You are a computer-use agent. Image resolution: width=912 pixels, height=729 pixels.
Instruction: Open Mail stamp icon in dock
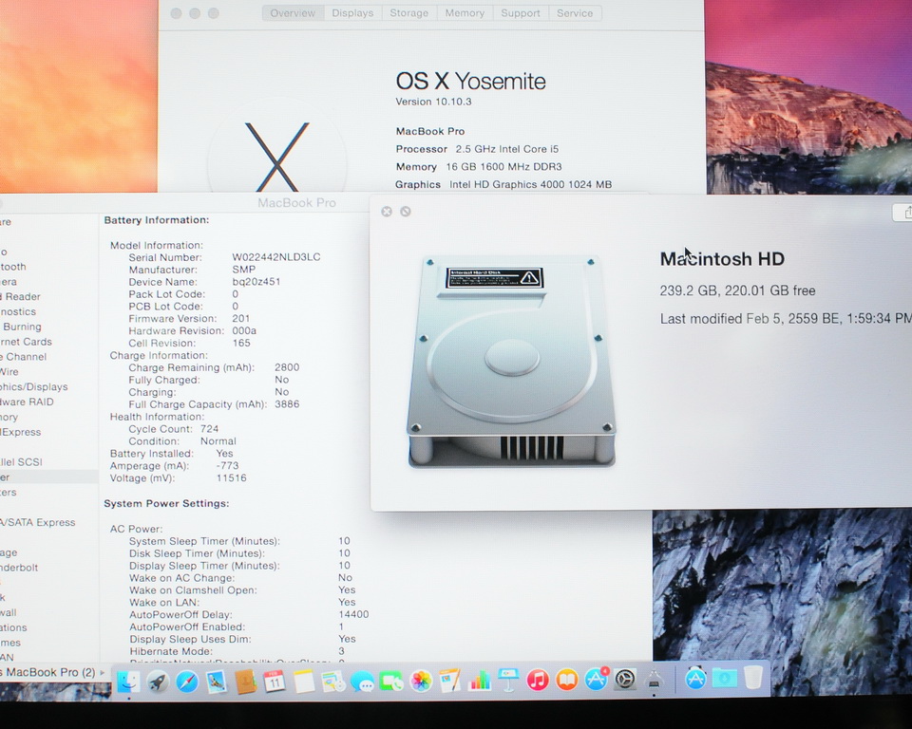(216, 681)
